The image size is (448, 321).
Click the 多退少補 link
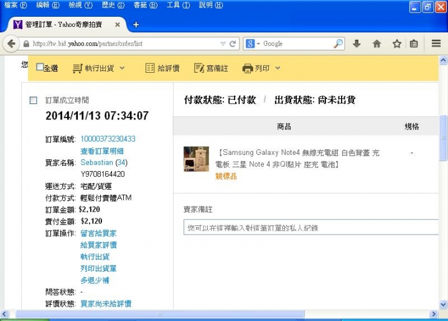[x=95, y=280]
